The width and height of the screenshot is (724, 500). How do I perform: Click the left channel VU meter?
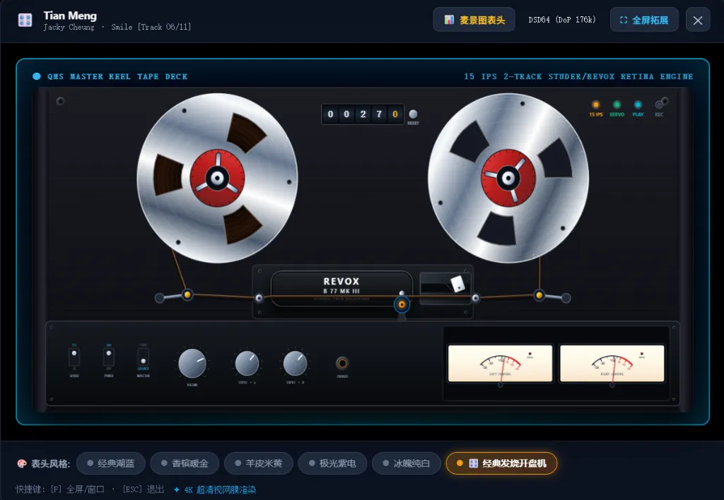500,364
